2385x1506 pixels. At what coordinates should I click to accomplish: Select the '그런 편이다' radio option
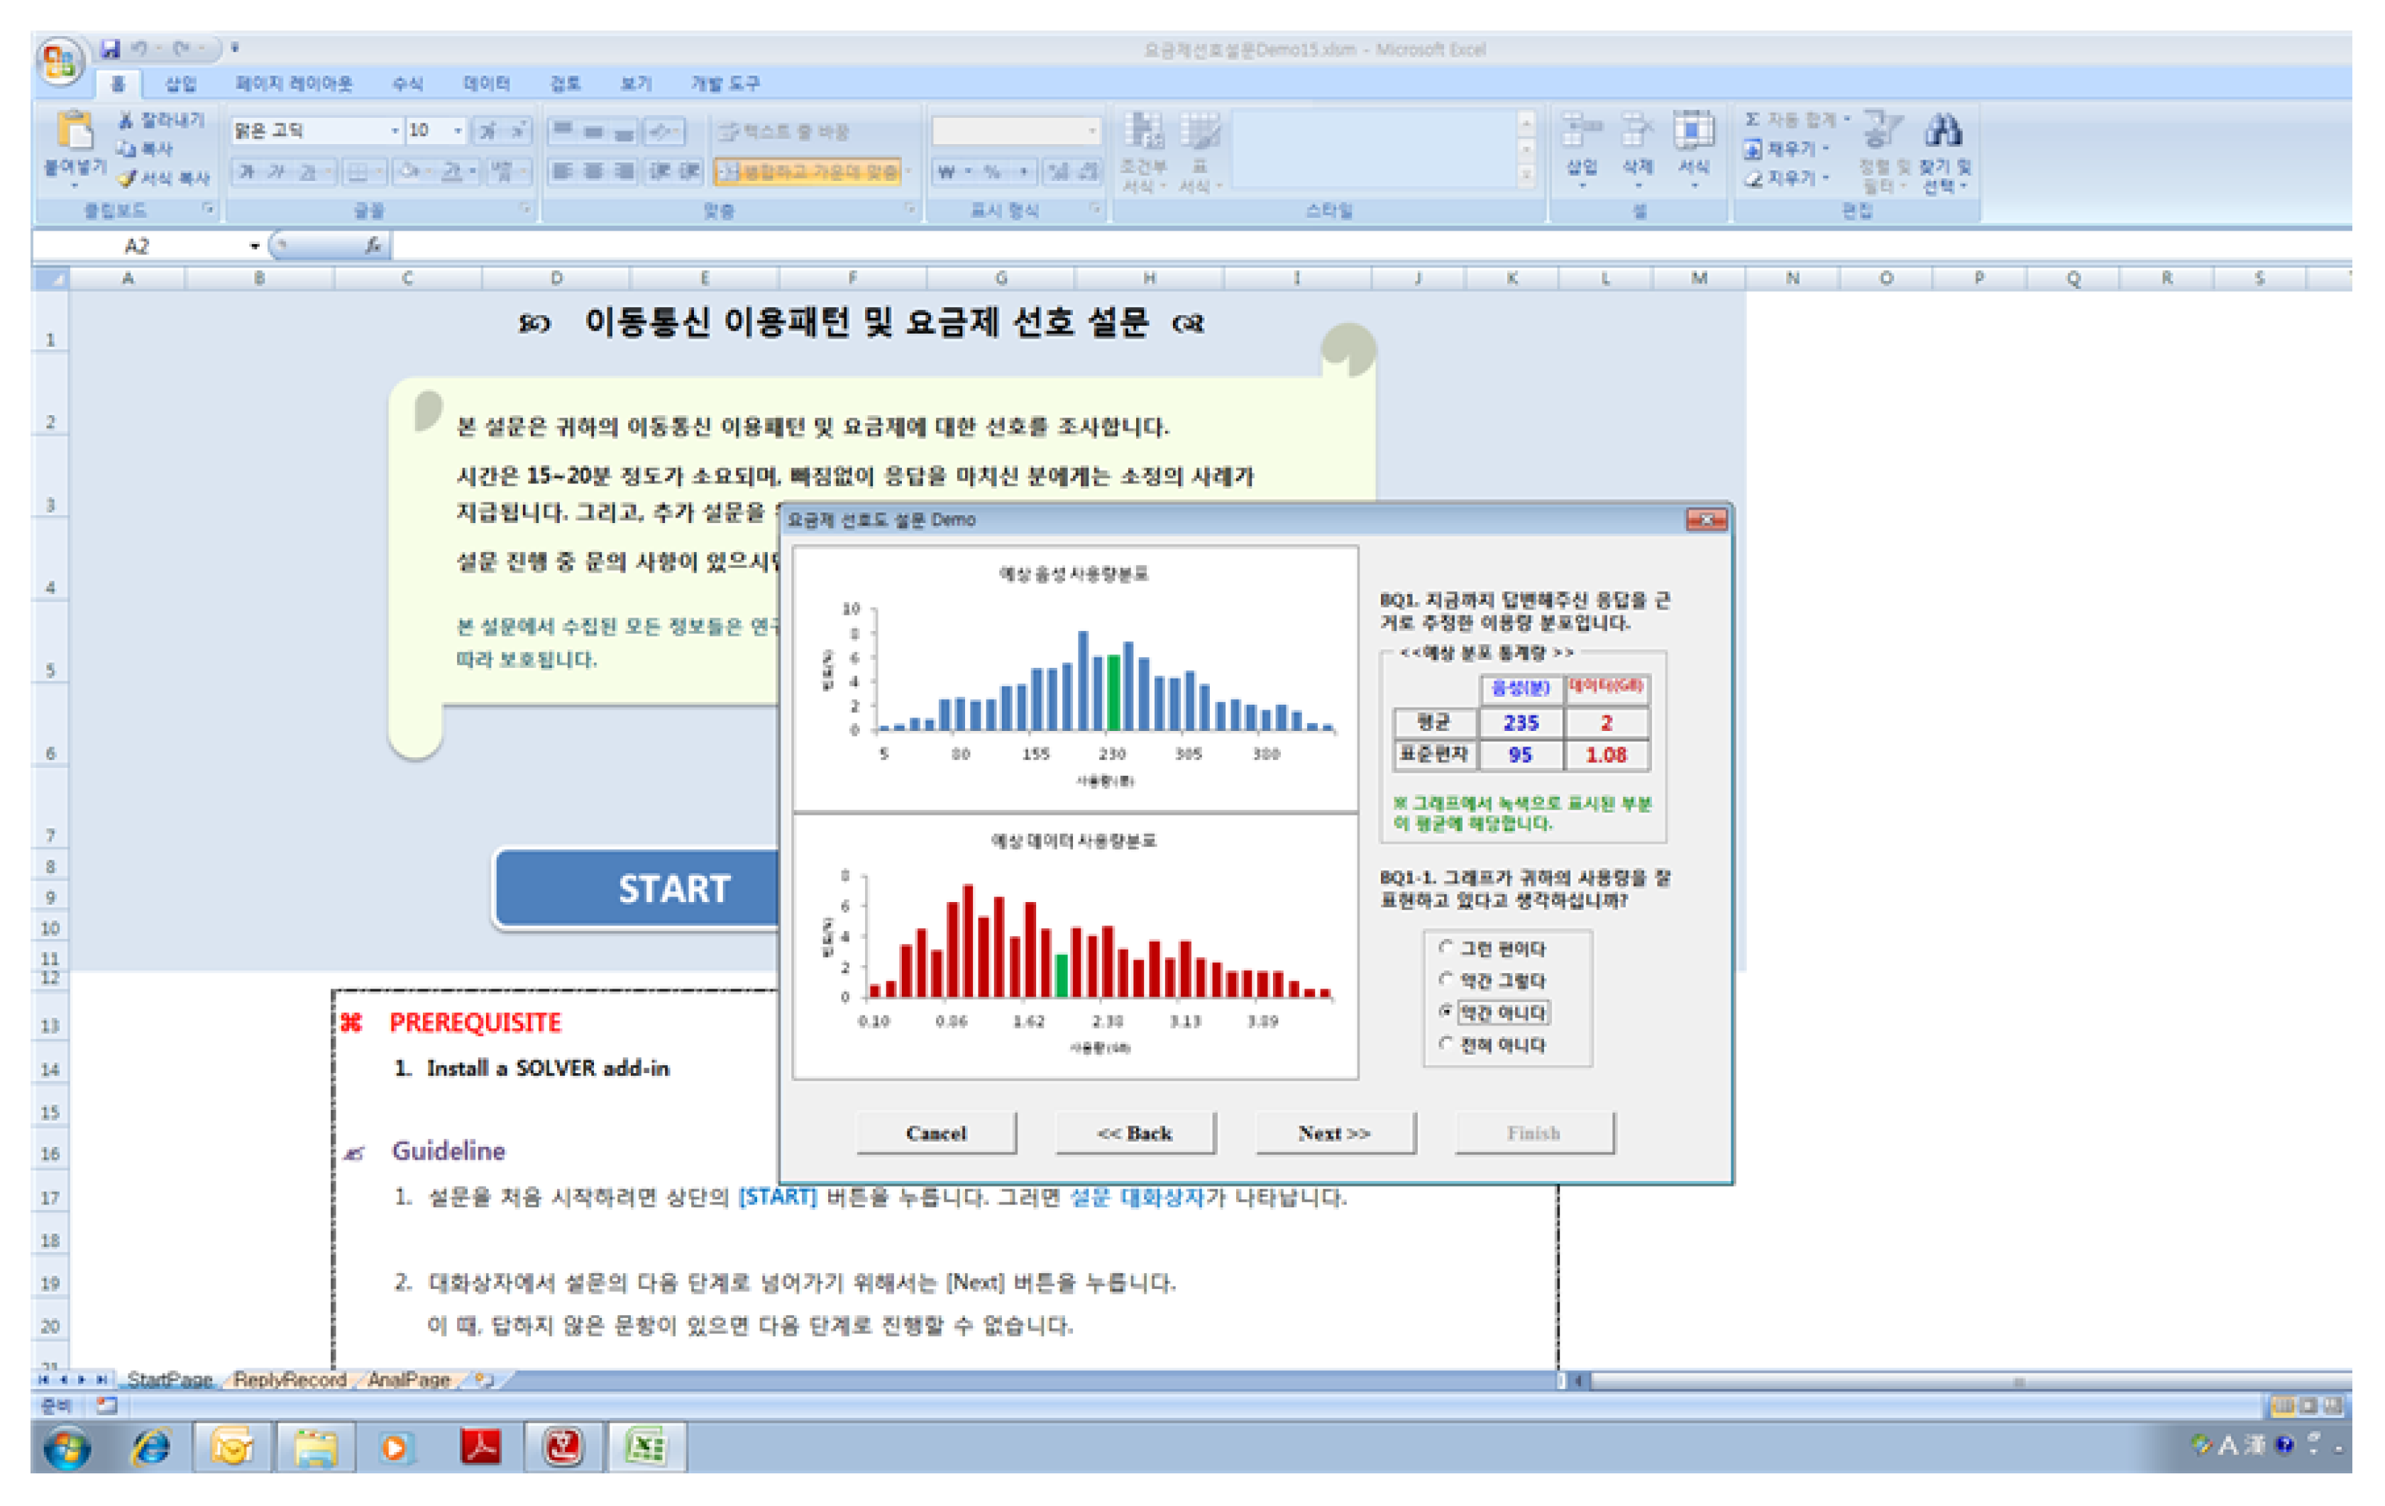pyautogui.click(x=1446, y=948)
